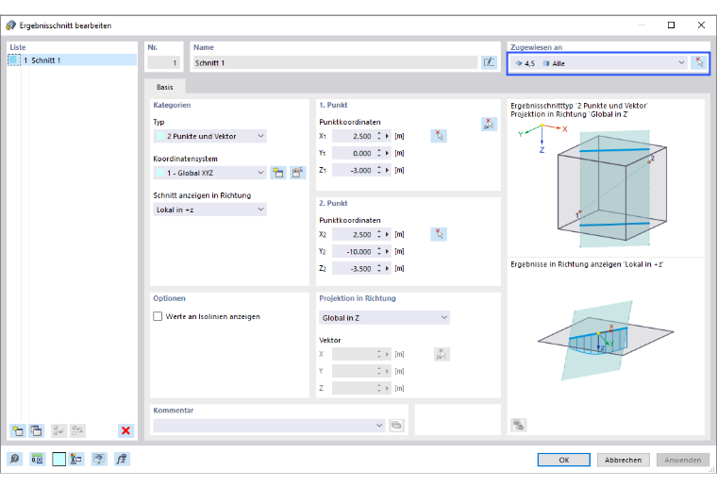Click the Z2 coordinate field -3.500
This screenshot has height=488, width=717.
tap(353, 268)
